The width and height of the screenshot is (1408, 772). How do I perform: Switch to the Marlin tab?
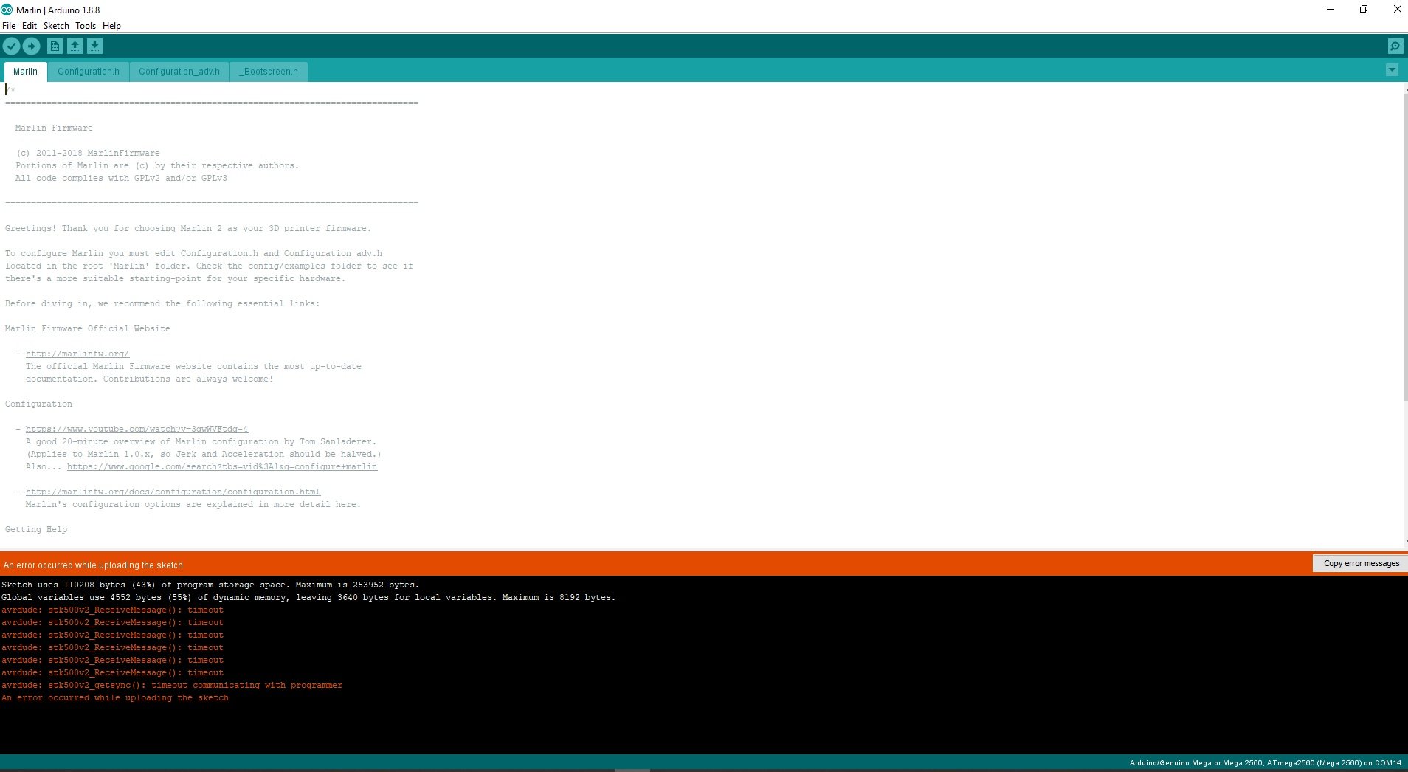(25, 72)
